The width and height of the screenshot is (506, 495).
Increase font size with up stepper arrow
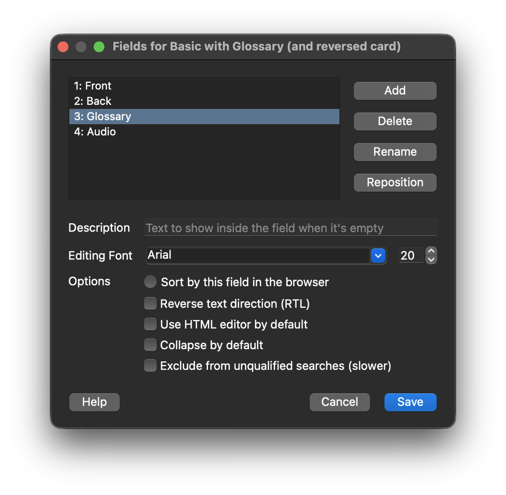pyautogui.click(x=431, y=251)
